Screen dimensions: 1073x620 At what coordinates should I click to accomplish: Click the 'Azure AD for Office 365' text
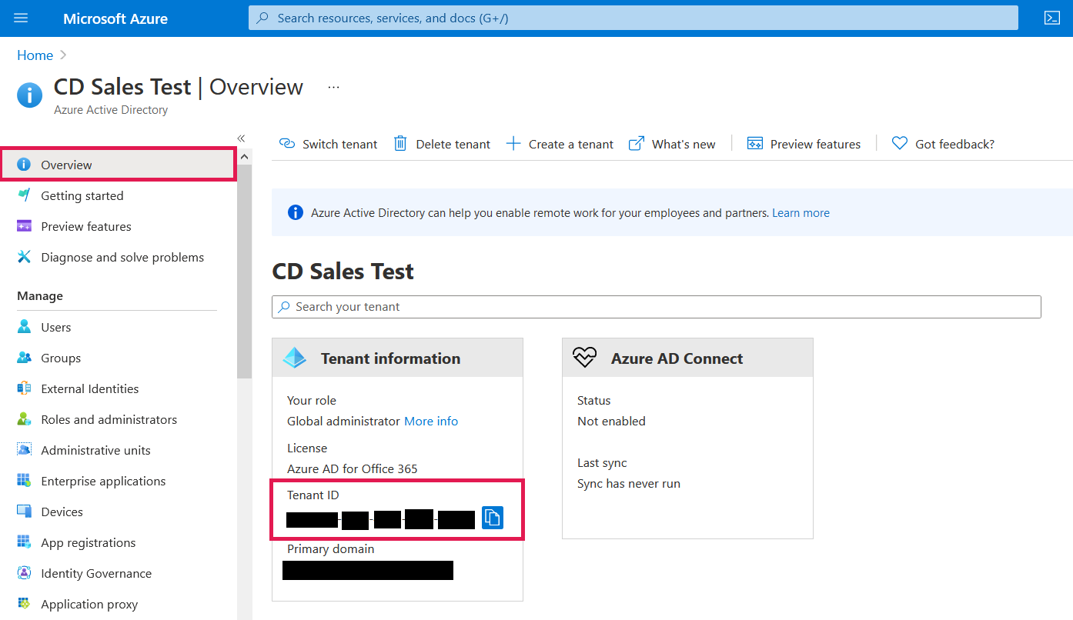tap(353, 468)
